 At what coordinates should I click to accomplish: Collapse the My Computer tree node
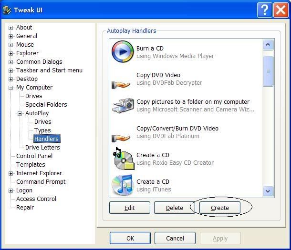click(10, 88)
